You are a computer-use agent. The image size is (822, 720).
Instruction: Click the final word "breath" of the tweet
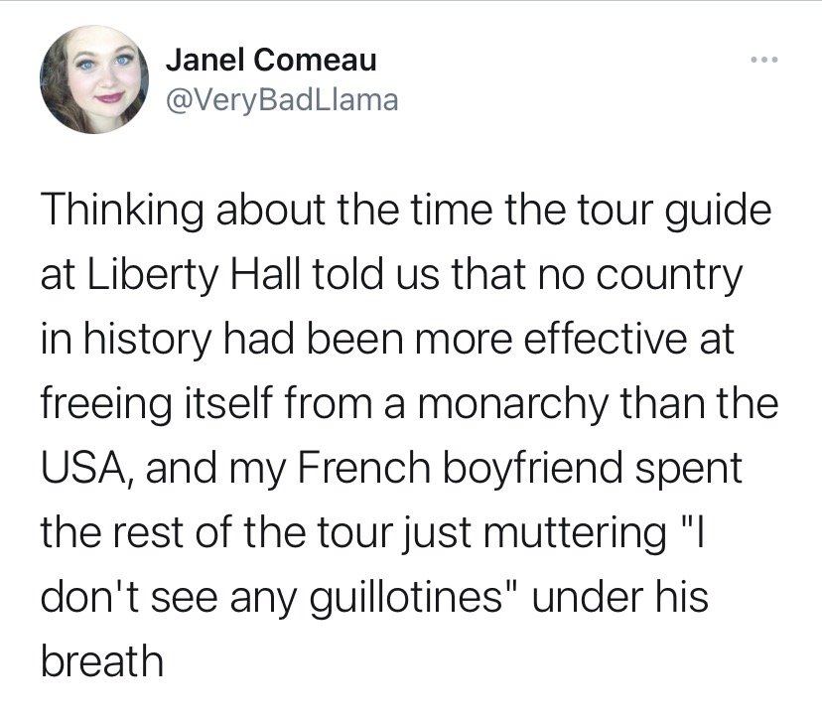pyautogui.click(x=100, y=658)
